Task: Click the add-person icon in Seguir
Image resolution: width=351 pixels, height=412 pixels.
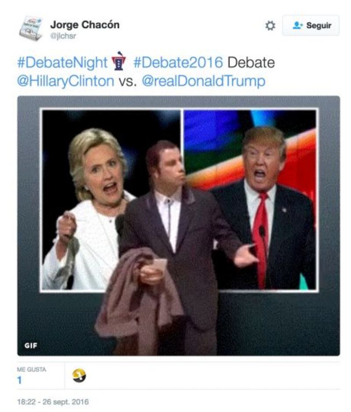Action: pyautogui.click(x=297, y=25)
